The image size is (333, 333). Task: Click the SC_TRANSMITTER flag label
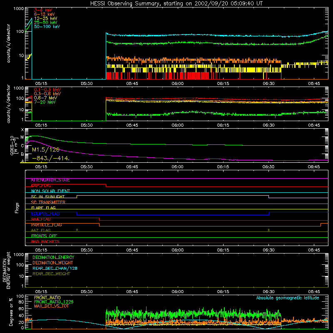[x=48, y=202]
